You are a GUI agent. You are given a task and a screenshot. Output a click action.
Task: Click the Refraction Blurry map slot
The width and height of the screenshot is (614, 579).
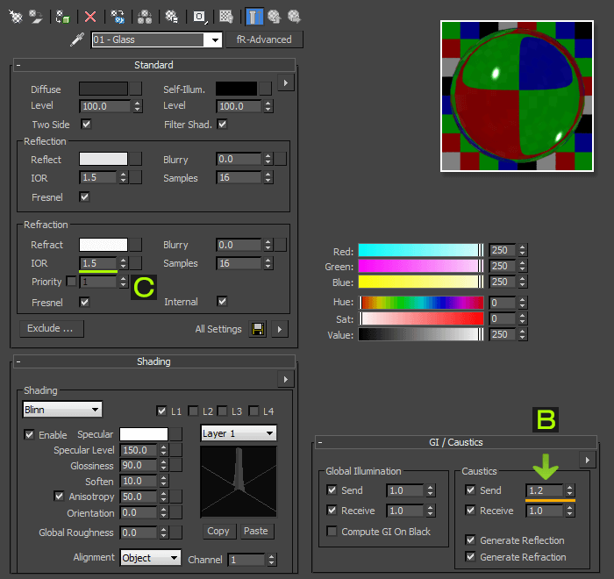click(281, 245)
